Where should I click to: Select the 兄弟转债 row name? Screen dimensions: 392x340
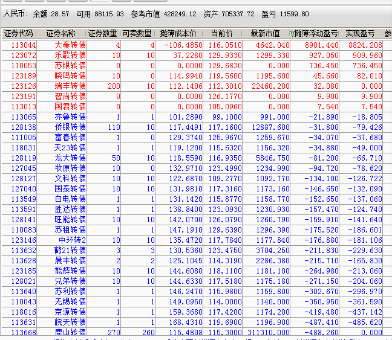[x=70, y=281]
